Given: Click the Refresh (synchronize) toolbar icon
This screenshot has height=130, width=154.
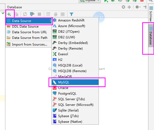Looking at the screenshot, I should coord(25,14).
